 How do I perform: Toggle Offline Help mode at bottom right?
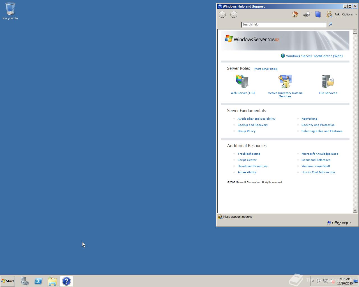[339, 223]
